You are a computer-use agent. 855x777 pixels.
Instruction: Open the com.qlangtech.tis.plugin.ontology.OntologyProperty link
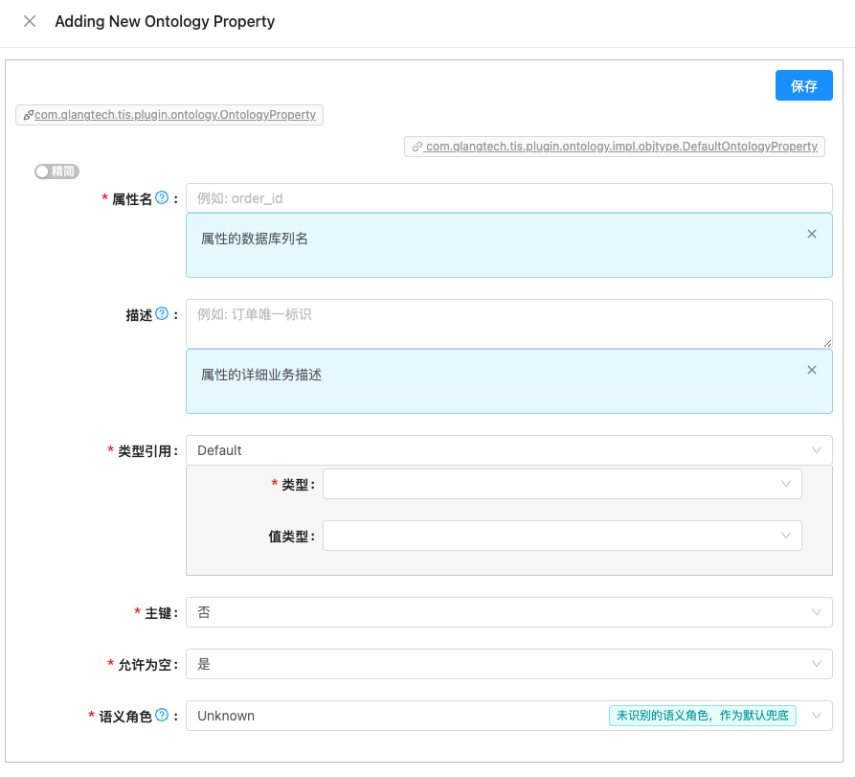coord(174,115)
